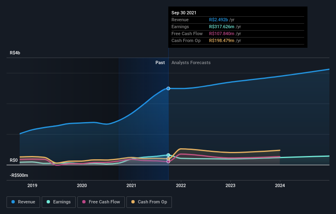The width and height of the screenshot is (336, 214).
Task: Click the R$317.626m earnings value in tooltip
Action: (222, 27)
